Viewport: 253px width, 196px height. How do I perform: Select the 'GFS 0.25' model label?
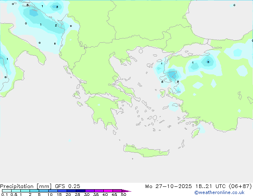point(67,186)
